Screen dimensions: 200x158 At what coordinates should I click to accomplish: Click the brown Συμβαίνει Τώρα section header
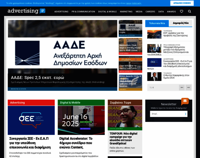(125, 103)
